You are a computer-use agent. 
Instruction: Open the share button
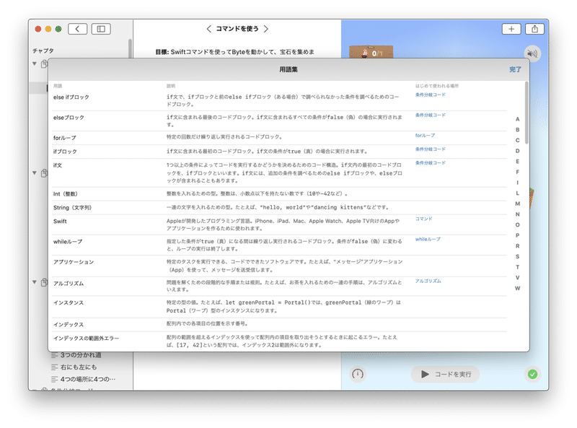coord(534,29)
